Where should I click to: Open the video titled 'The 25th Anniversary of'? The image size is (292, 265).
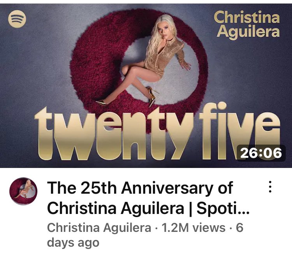click(x=140, y=188)
